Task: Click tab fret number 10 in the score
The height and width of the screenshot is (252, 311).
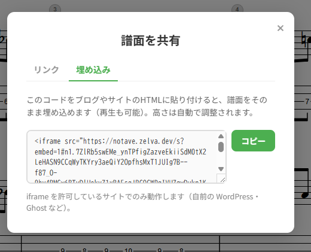Action: click(x=129, y=250)
